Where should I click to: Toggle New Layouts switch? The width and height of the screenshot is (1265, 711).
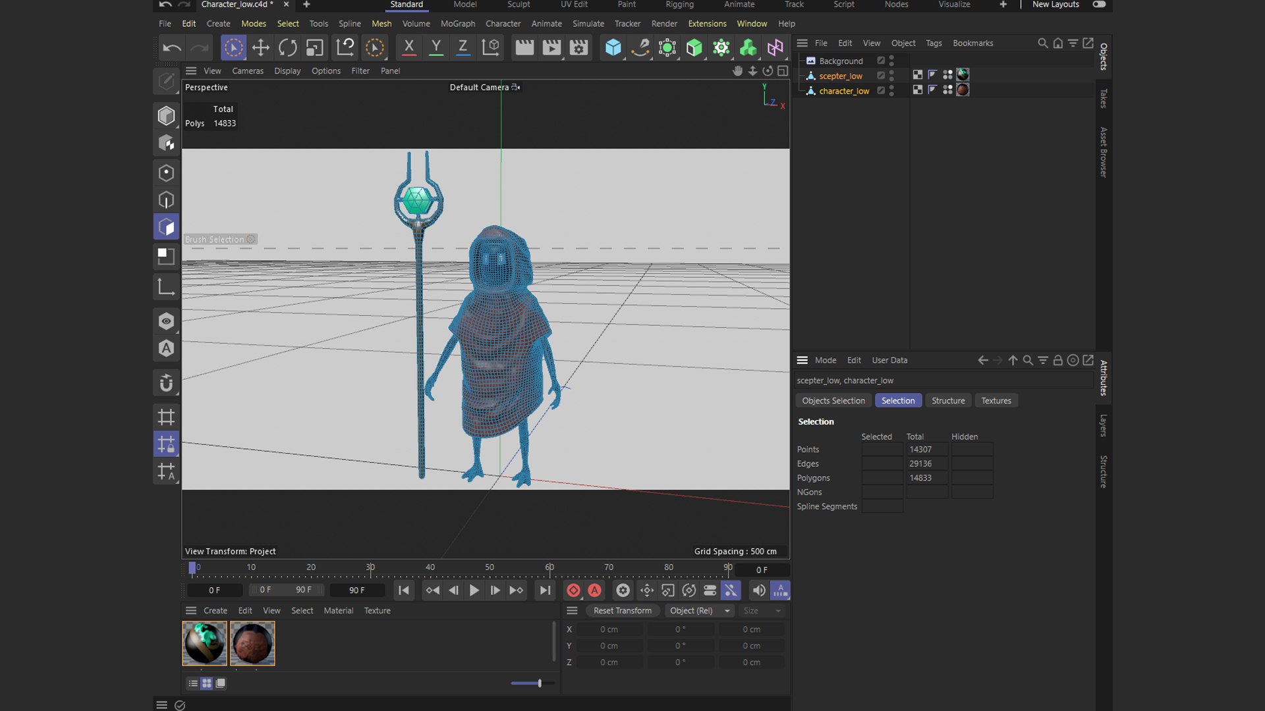point(1099,5)
